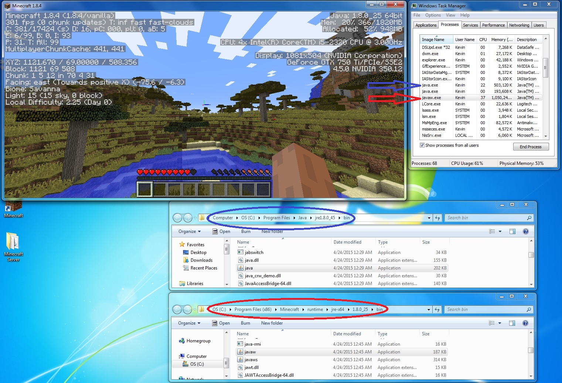Select the jabswitch application file
Viewport: 562px width, 383px height.
pos(342,252)
